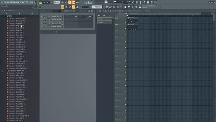Click the Pattern 1 clip on Track 1
This screenshot has height=122, width=216.
click(x=133, y=20)
